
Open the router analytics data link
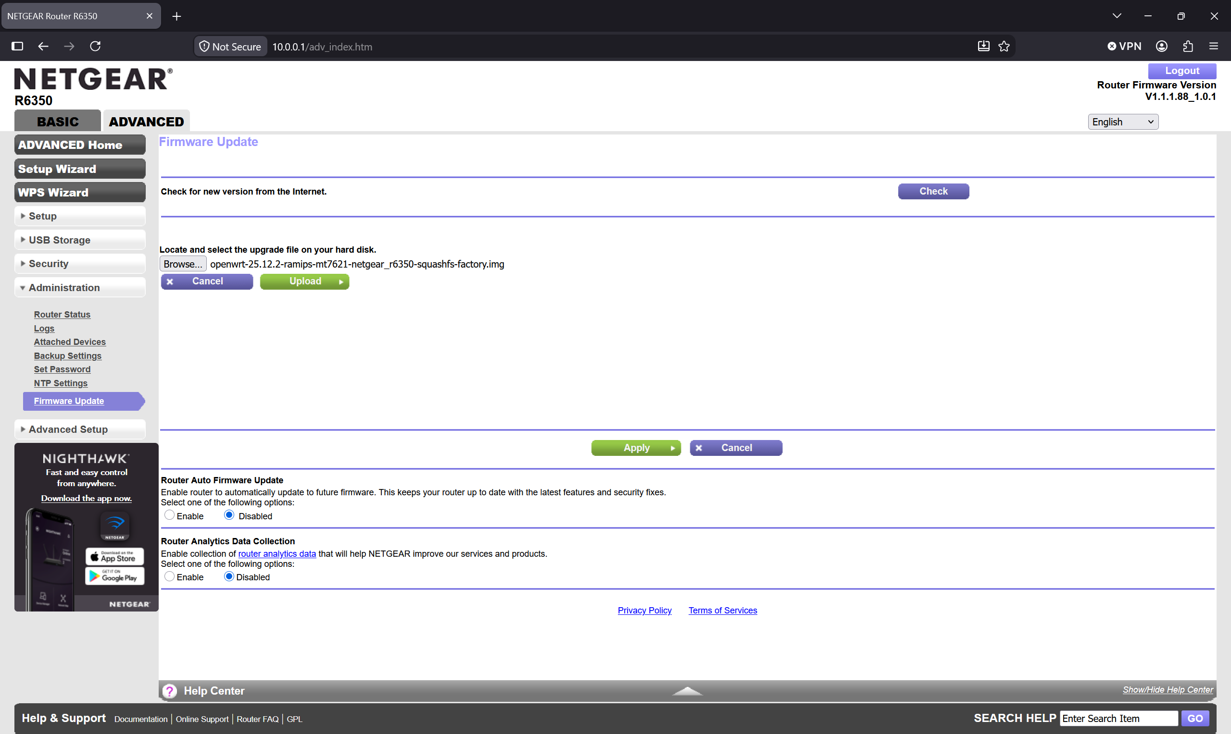[277, 554]
